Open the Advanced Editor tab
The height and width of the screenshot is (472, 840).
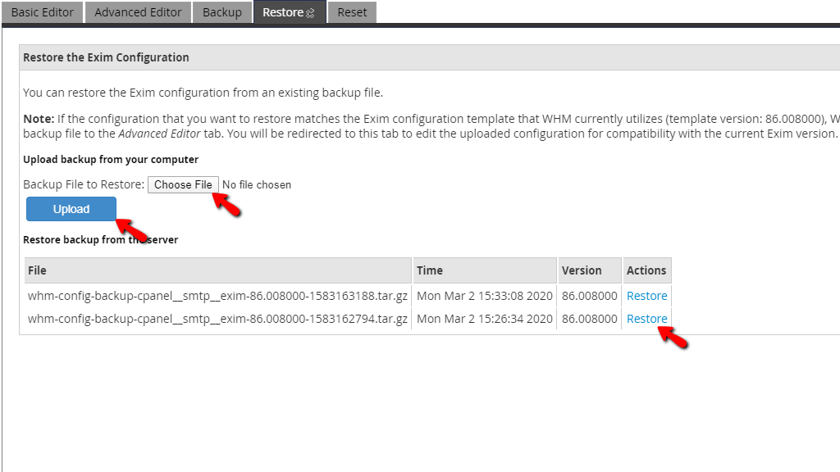(x=138, y=12)
